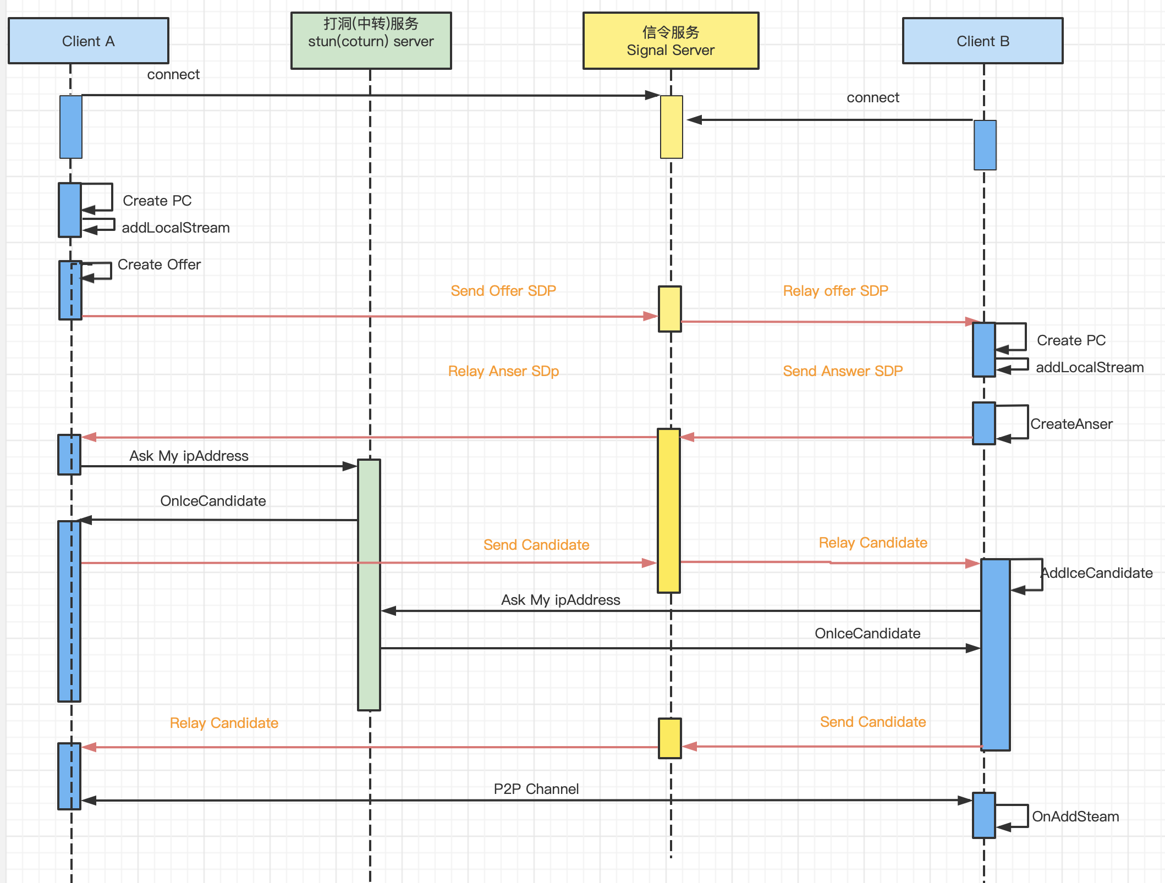
Task: Select Client A's Ask My ipAddress label
Action: coord(189,456)
